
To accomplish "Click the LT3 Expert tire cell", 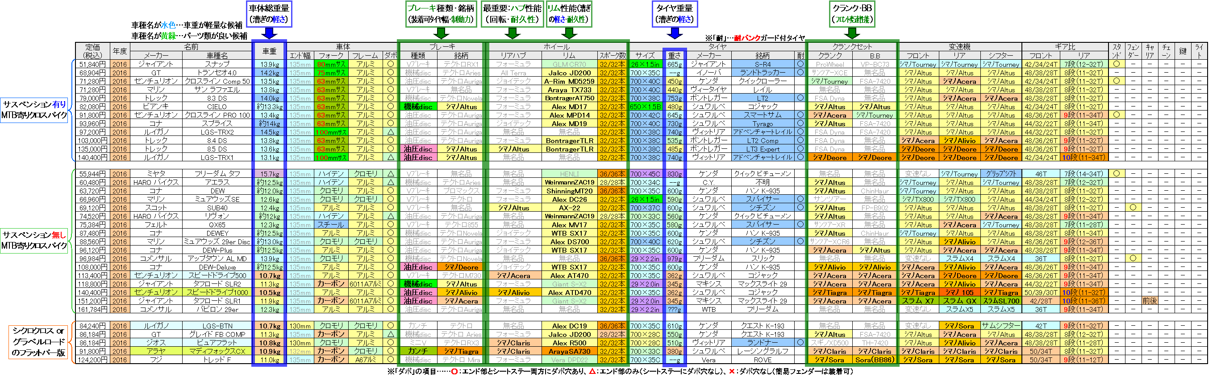I will coord(763,149).
